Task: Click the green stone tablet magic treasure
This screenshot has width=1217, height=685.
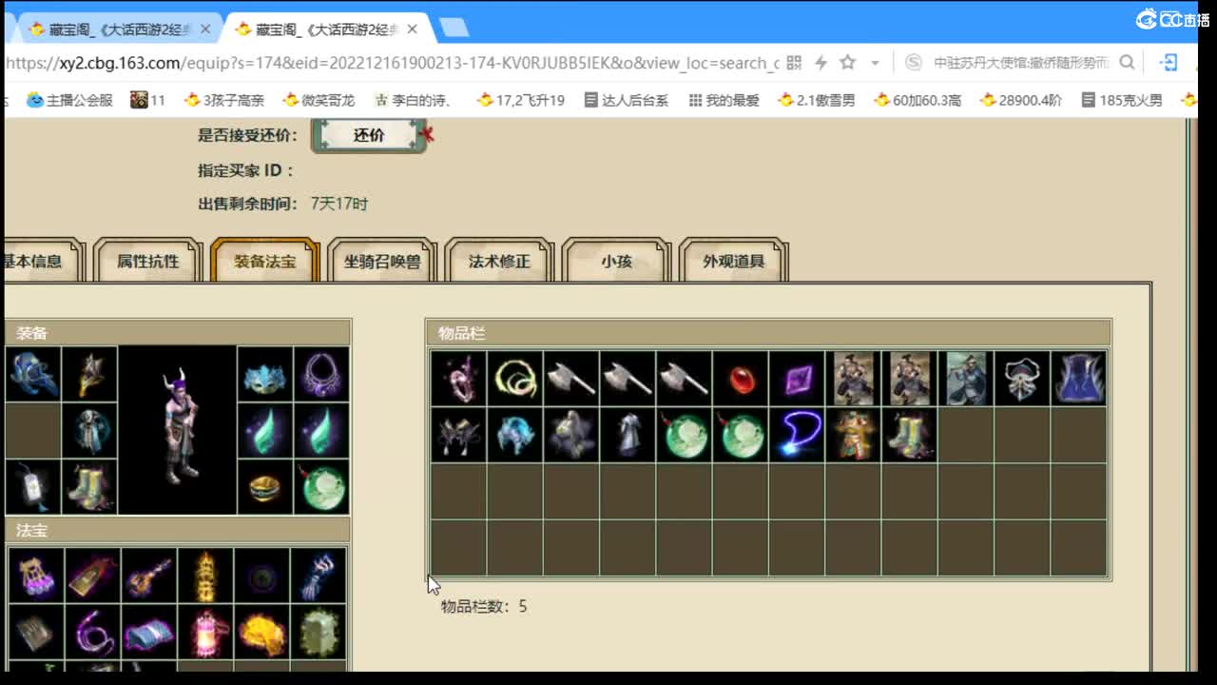Action: [319, 632]
